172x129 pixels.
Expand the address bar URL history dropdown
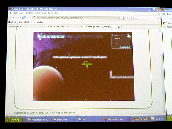tap(121, 18)
